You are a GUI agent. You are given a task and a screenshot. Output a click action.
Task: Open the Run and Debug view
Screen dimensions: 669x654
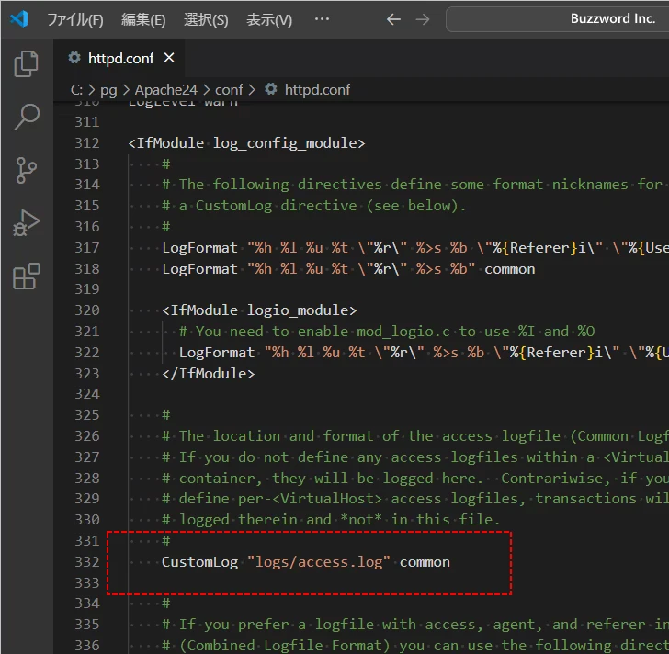[27, 223]
